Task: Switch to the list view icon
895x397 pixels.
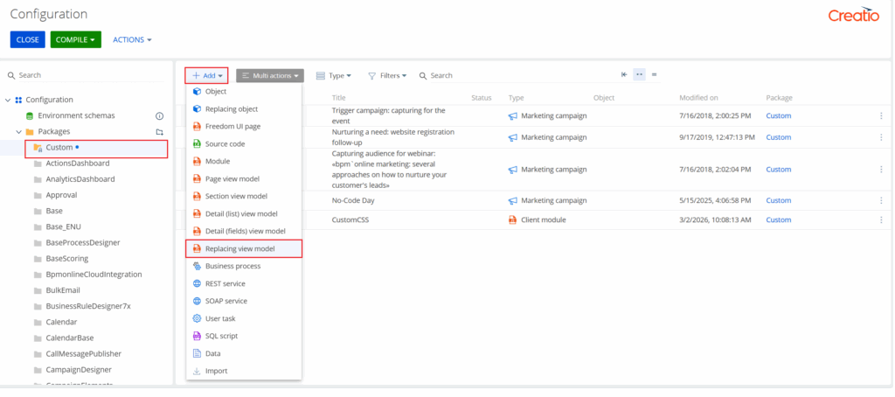Action: (x=654, y=75)
